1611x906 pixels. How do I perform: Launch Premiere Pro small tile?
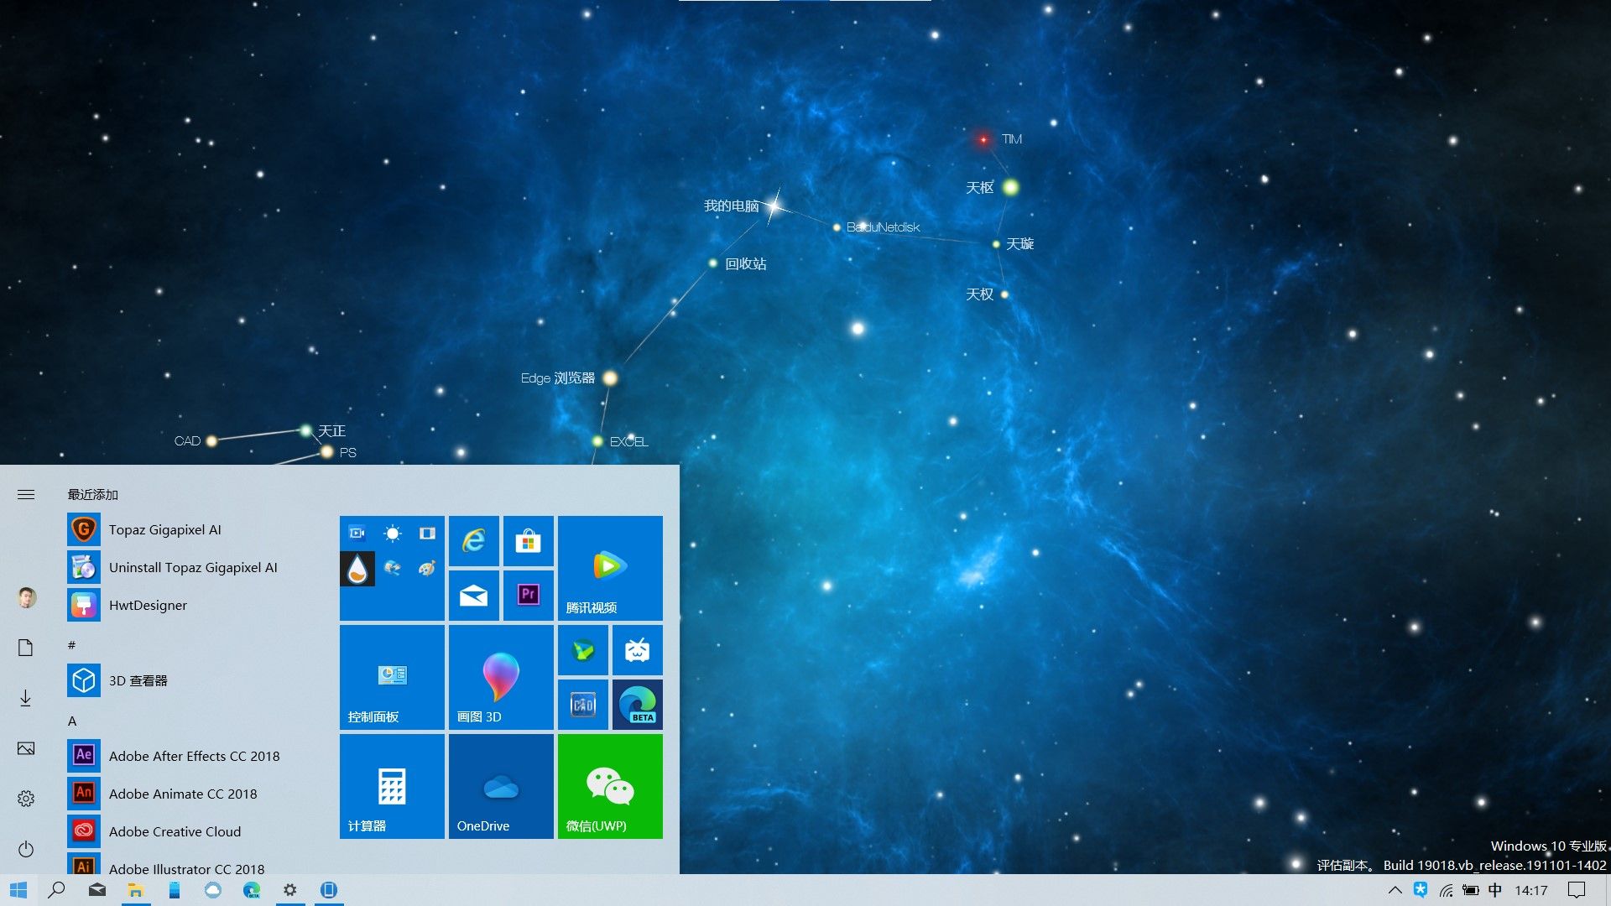(528, 595)
